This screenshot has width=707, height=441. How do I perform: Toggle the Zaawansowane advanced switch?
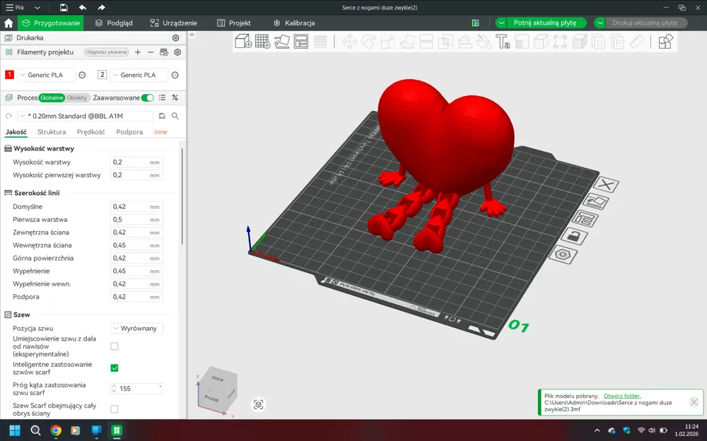[x=148, y=98]
